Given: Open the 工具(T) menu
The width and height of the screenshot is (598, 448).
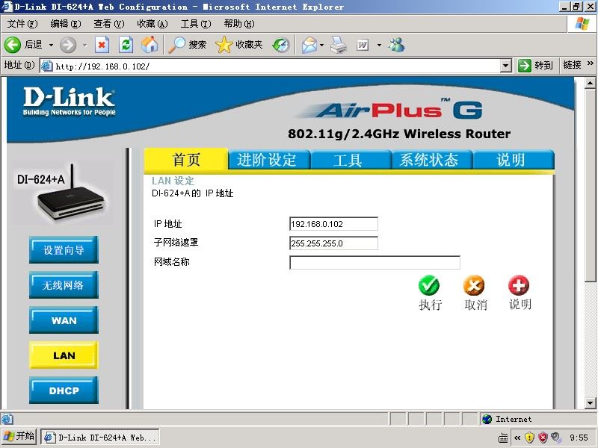Looking at the screenshot, I should (x=196, y=24).
